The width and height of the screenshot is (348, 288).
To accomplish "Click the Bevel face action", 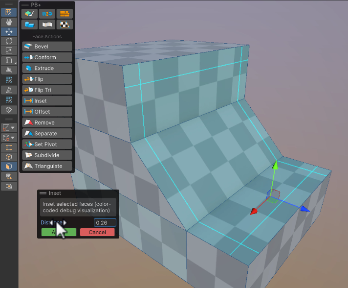I will click(47, 46).
